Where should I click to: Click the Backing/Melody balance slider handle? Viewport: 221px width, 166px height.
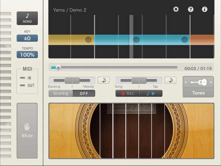point(72,81)
